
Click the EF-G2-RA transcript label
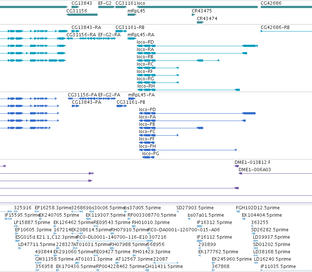[x=110, y=34]
